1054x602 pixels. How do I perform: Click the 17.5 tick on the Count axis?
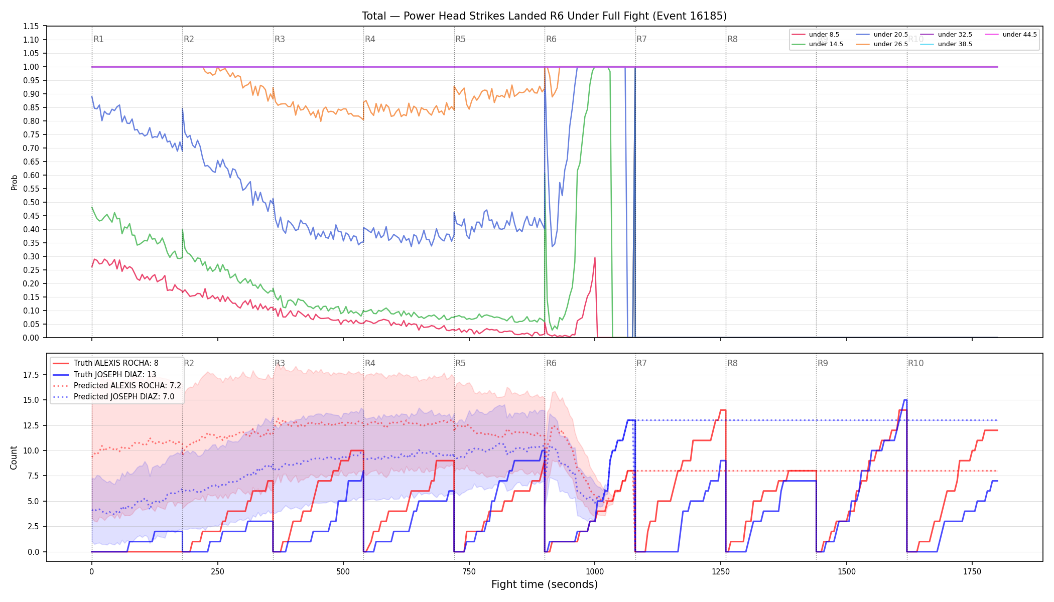[x=31, y=375]
